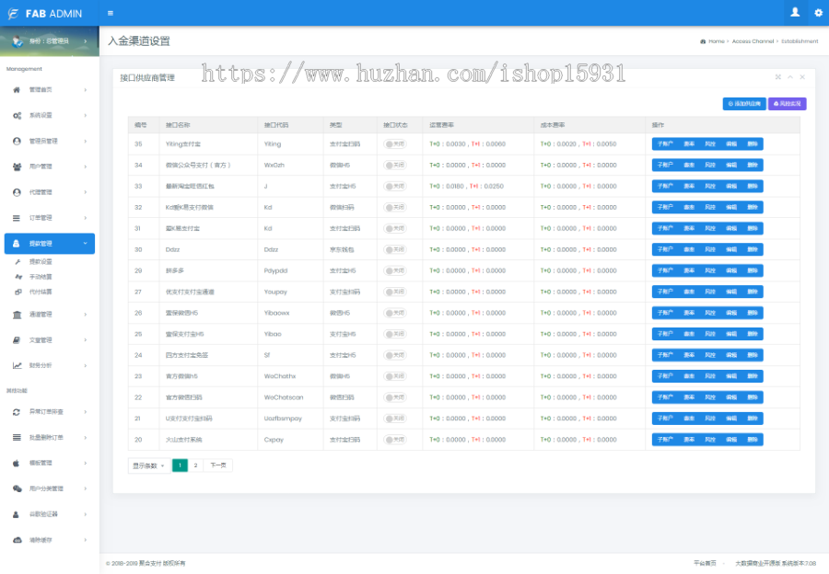This screenshot has width=829, height=574.
Task: Click the Apple logo icon in sidebar
Action: (x=16, y=463)
